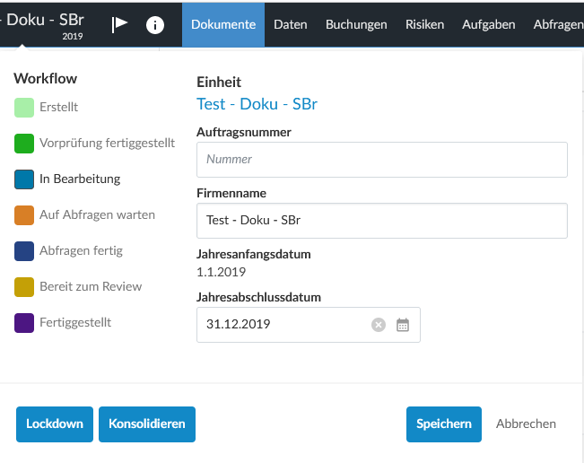This screenshot has height=463, width=584.
Task: Click the Bereit zum Review label
Action: coord(91,286)
